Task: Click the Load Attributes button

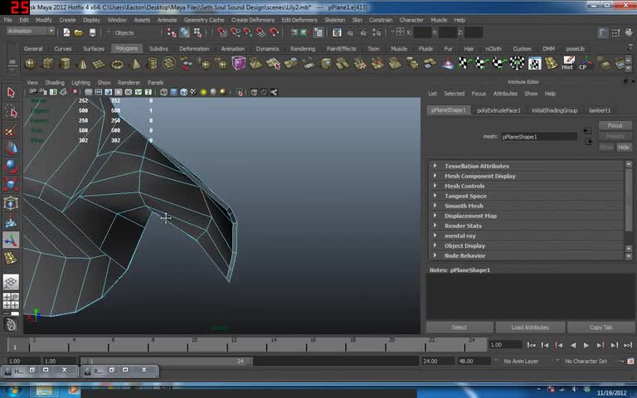Action: coord(529,328)
